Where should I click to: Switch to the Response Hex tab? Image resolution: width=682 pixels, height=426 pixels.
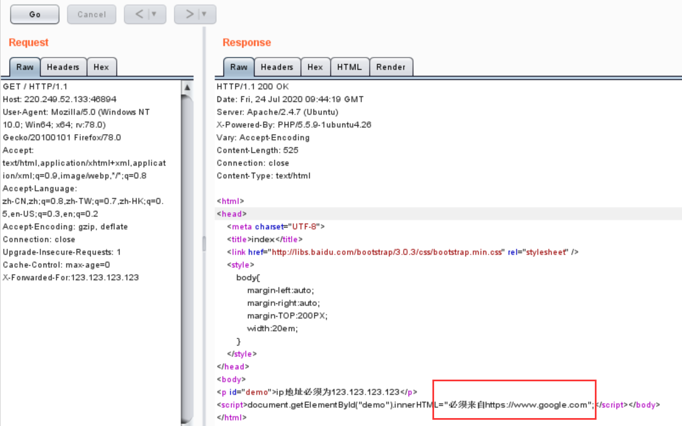(315, 67)
